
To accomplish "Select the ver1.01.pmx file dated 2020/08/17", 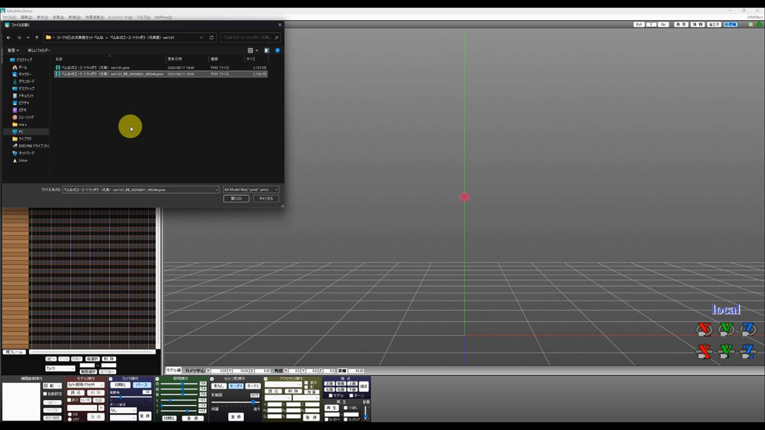I will point(161,67).
